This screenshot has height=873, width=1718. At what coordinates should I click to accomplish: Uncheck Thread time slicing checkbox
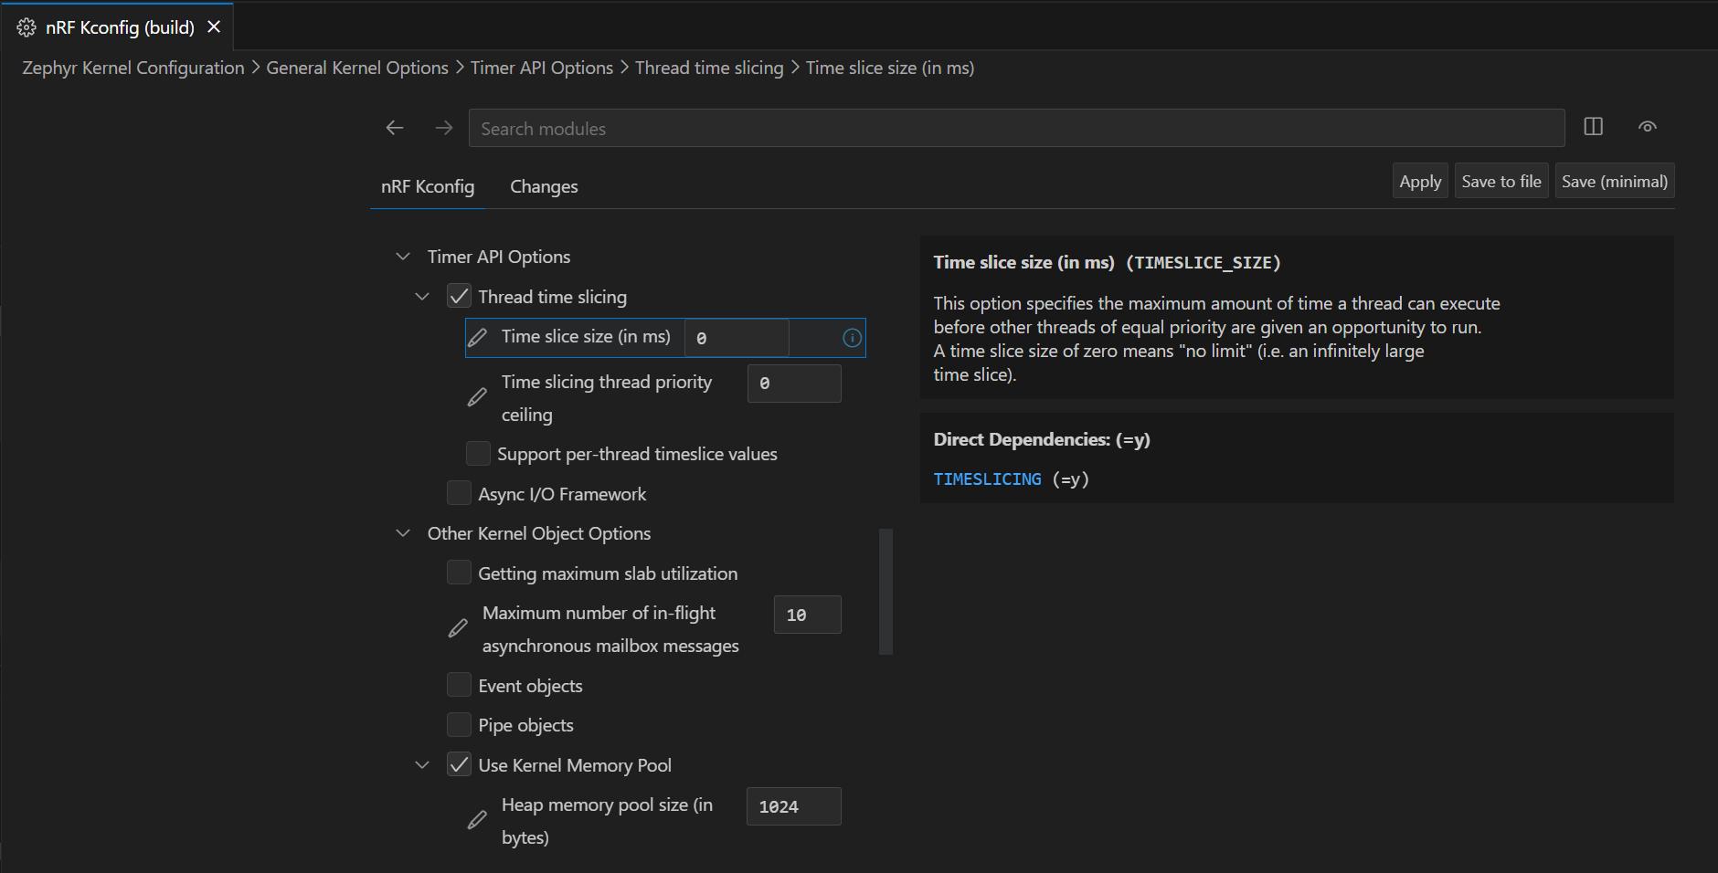coord(459,296)
